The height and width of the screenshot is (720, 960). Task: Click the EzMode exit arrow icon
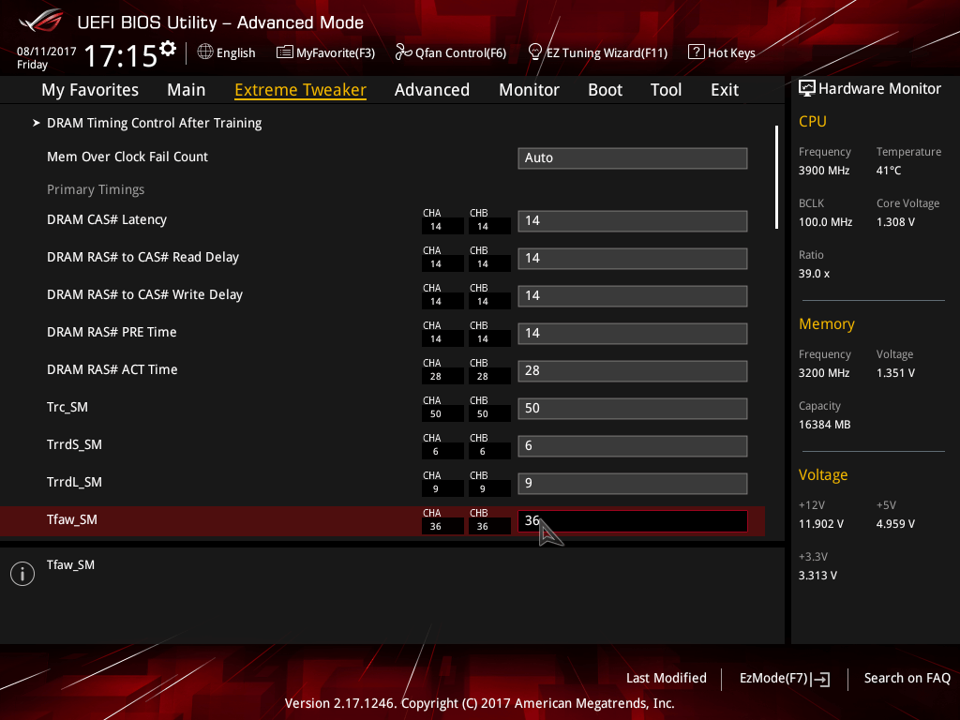(x=821, y=679)
